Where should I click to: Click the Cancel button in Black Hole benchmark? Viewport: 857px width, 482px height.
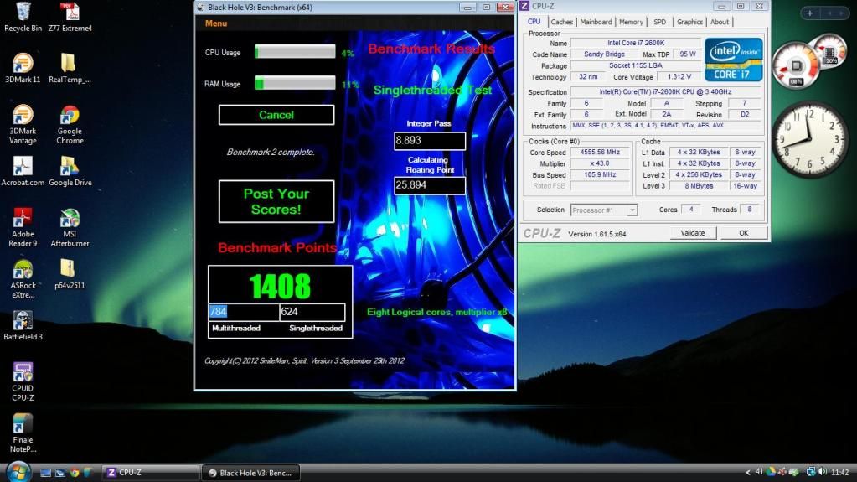pos(276,115)
